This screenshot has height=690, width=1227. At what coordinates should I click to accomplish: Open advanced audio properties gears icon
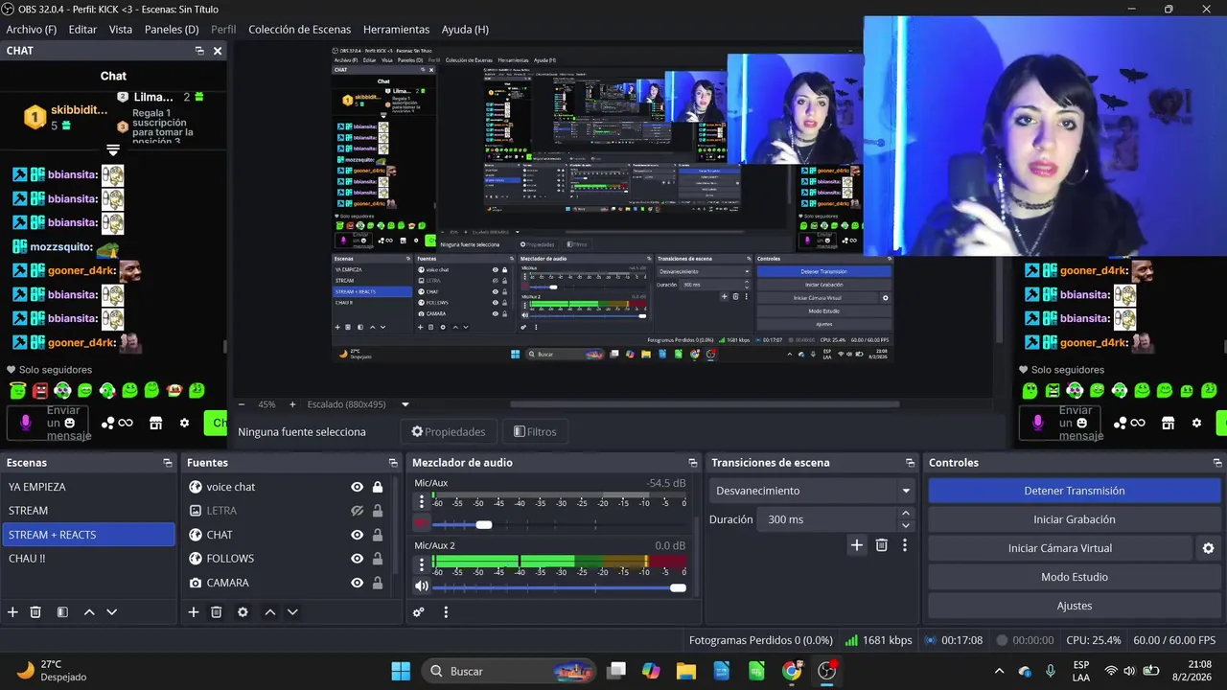pyautogui.click(x=419, y=612)
